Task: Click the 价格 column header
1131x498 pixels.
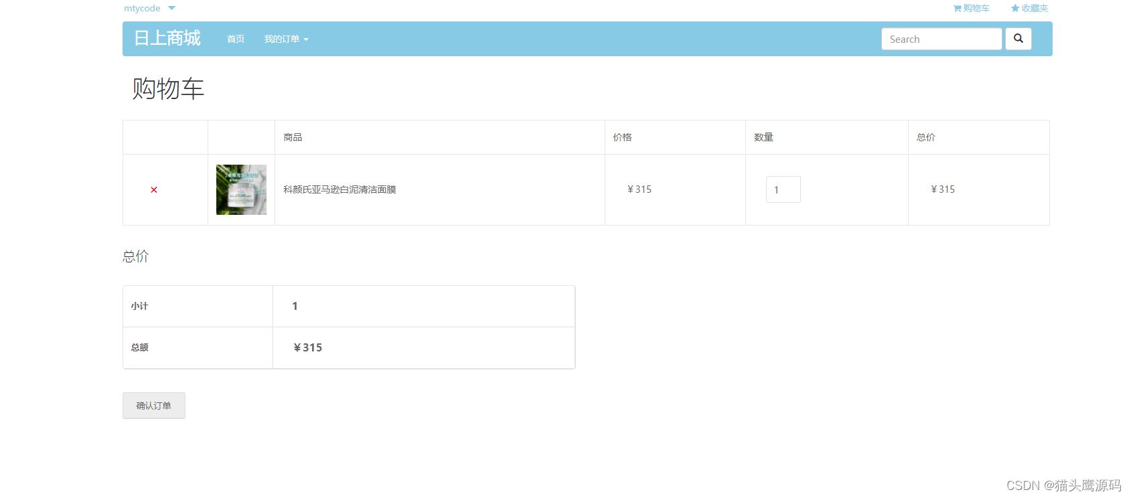Action: (623, 137)
